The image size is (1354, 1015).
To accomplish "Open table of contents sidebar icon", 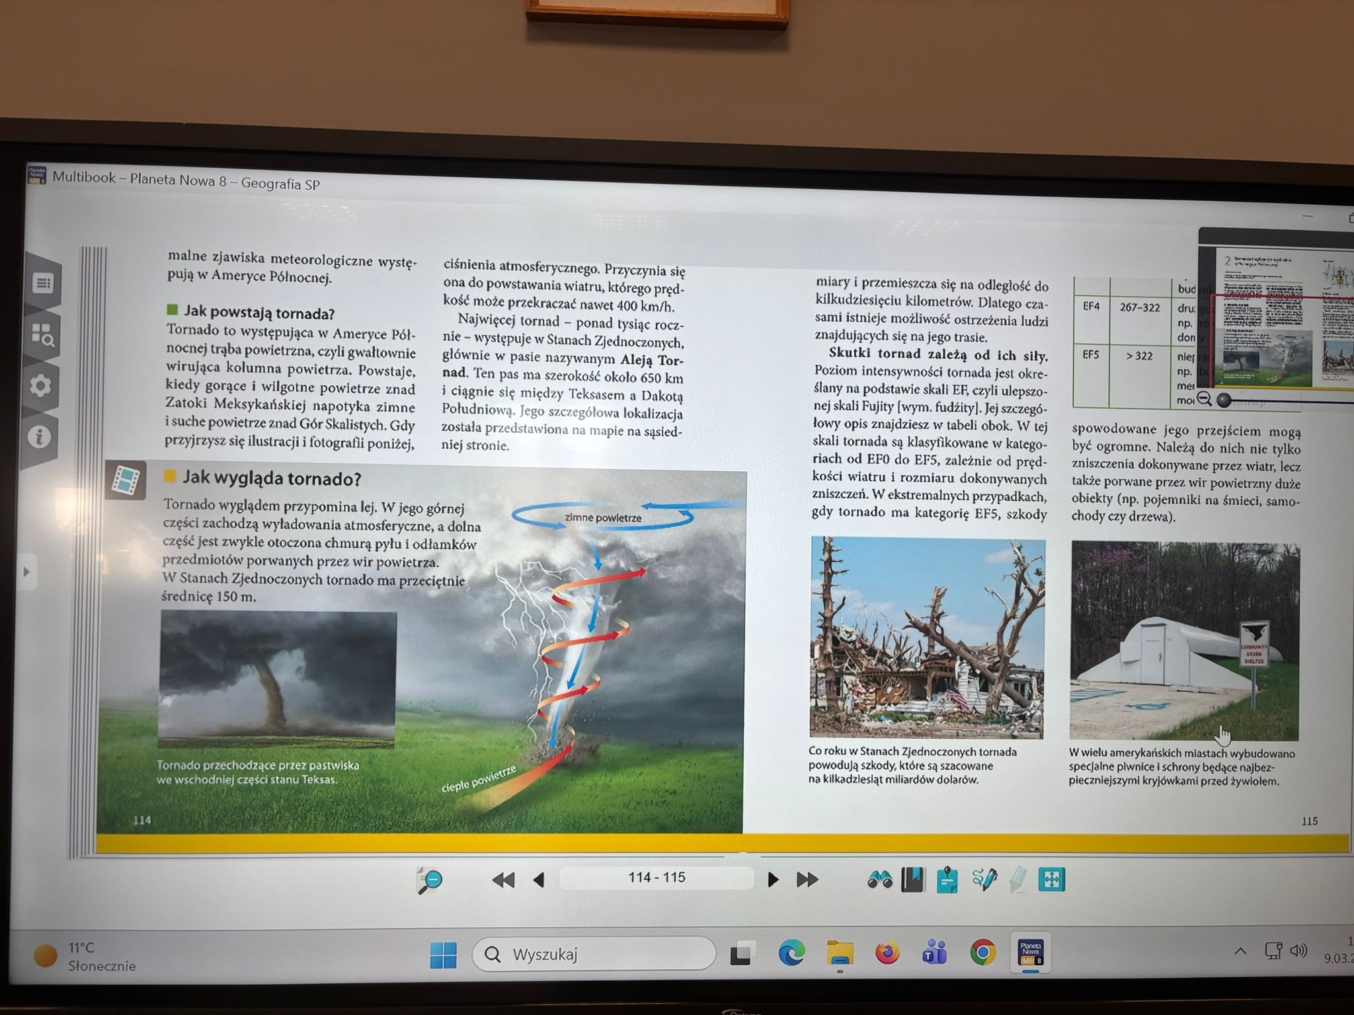I will (43, 283).
